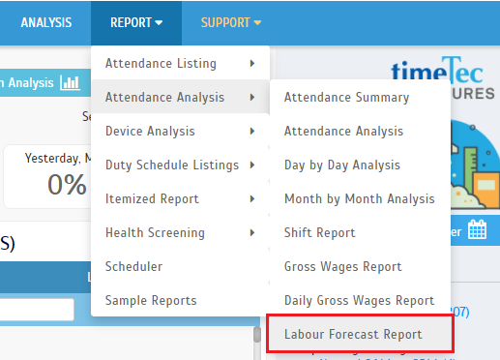Screen dimensions: 500x360
Task: Expand the Health Screening submenu arrow
Action: click(x=252, y=232)
